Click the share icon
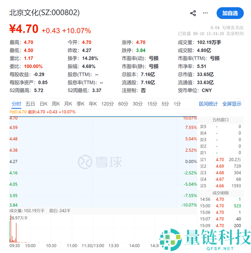The image size is (251, 253). (x=193, y=13)
